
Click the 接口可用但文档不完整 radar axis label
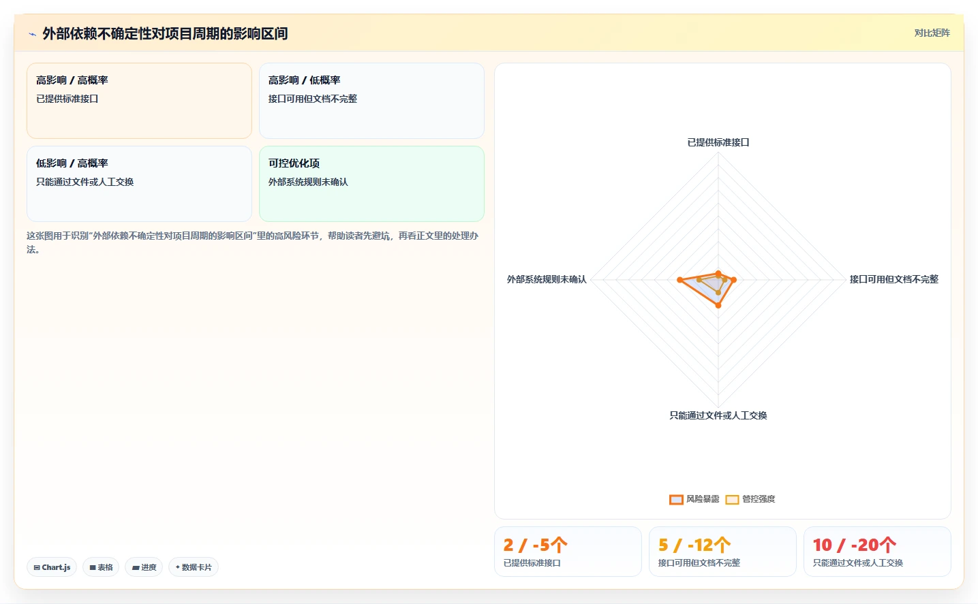pos(893,279)
